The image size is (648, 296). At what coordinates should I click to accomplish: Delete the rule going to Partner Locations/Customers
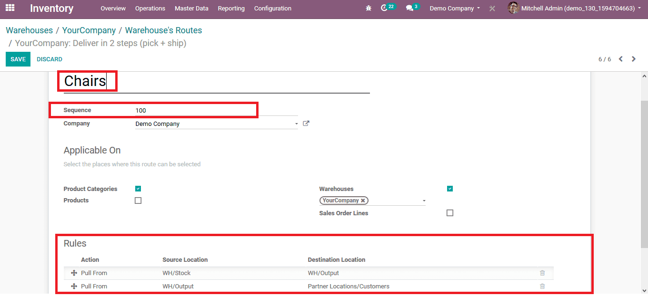pos(542,286)
